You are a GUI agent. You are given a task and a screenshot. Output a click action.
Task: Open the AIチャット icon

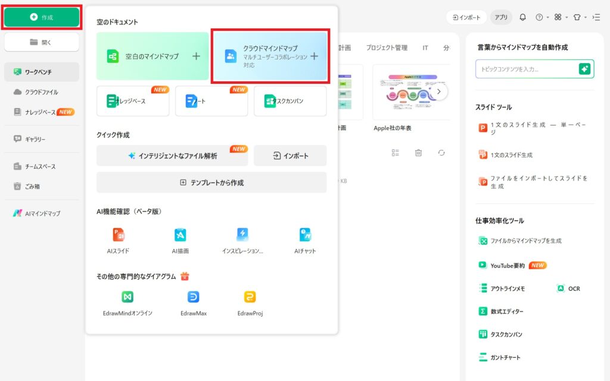tap(305, 235)
